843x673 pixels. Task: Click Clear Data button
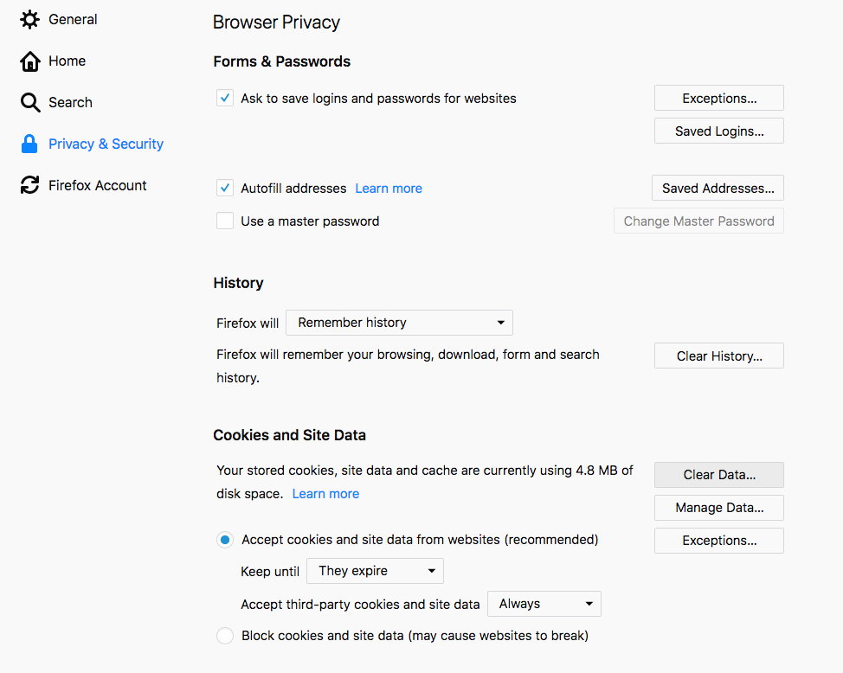point(719,475)
